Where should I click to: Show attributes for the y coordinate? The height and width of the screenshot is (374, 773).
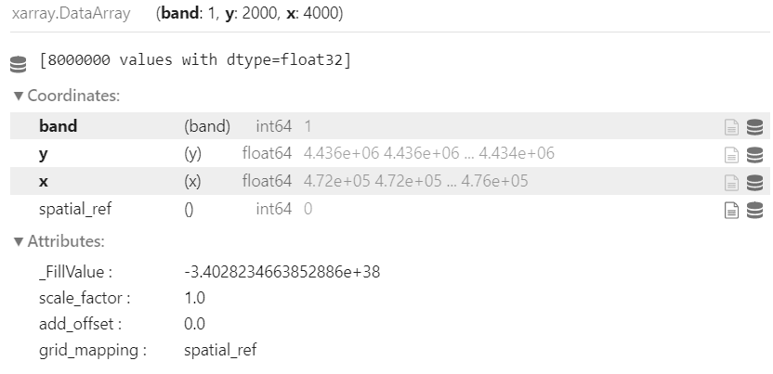tap(731, 155)
